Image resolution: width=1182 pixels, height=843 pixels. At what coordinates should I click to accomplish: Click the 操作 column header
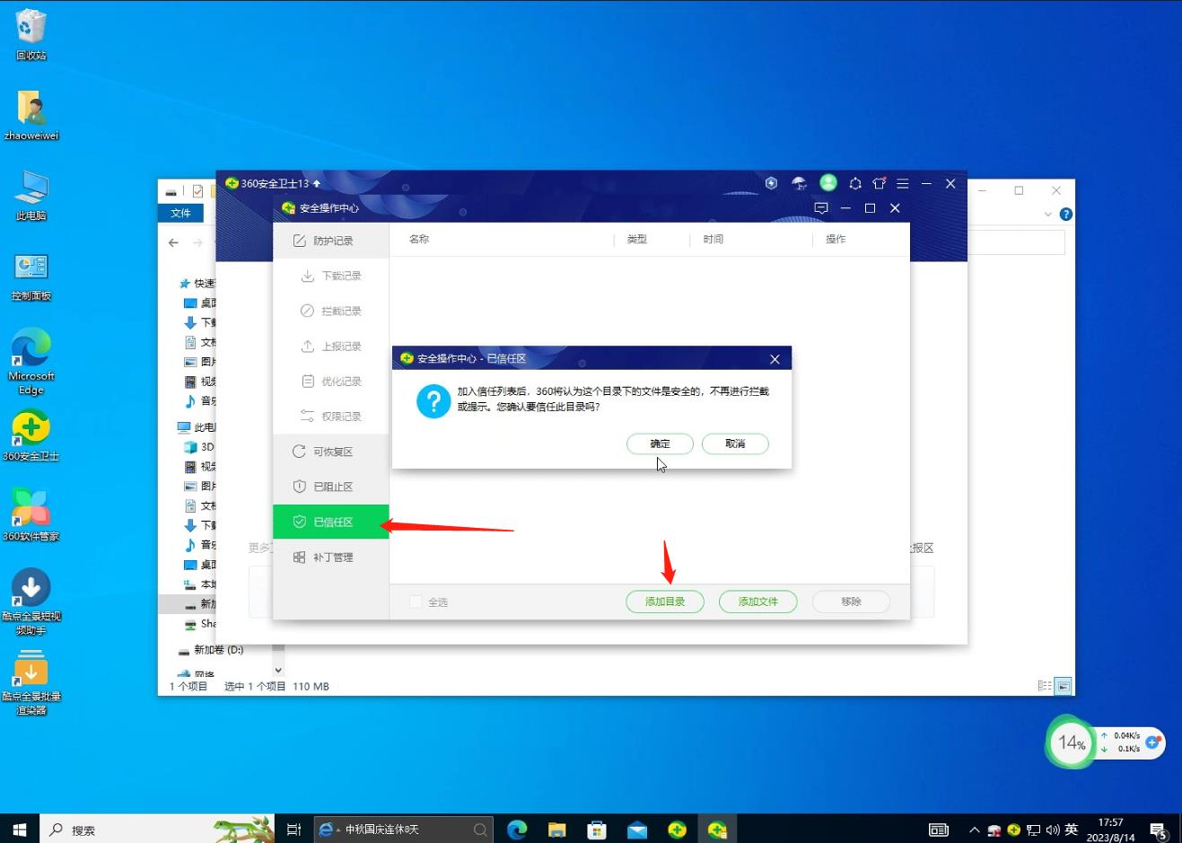(836, 239)
